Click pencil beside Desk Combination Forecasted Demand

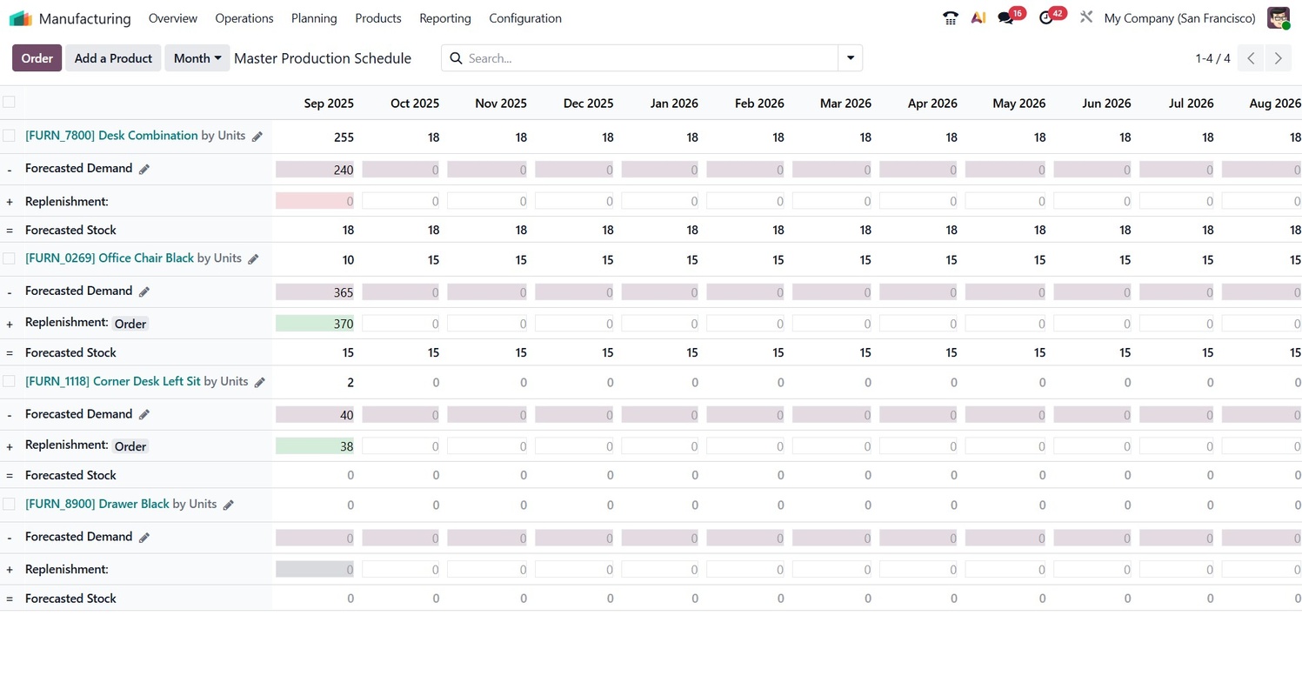pyautogui.click(x=145, y=169)
